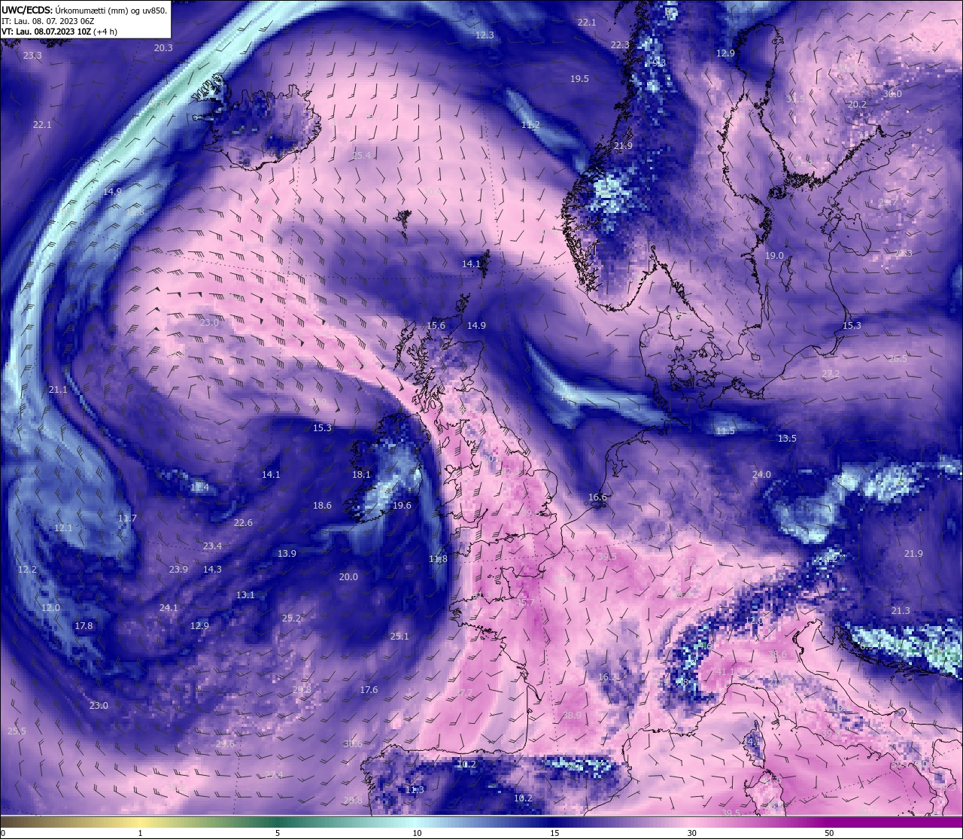963x839 pixels.
Task: Click the map value 11.7
Action: [128, 518]
